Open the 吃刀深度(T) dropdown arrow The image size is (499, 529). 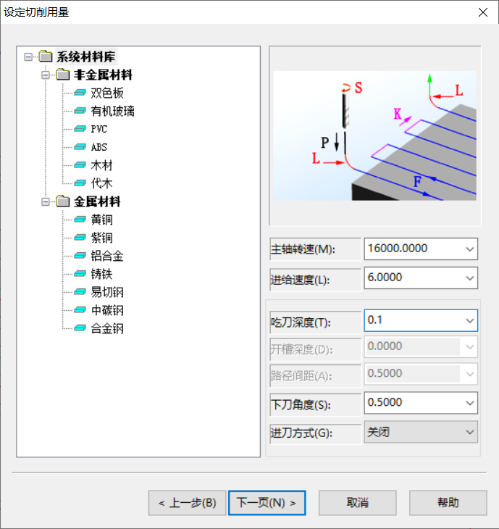469,320
